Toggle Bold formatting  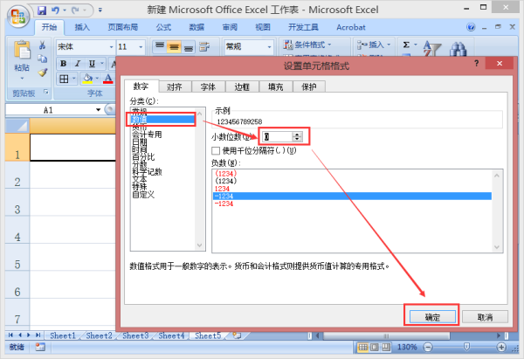[63, 64]
